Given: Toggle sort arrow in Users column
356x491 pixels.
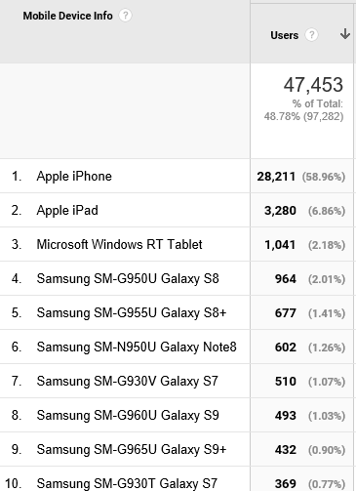Looking at the screenshot, I should (x=345, y=34).
